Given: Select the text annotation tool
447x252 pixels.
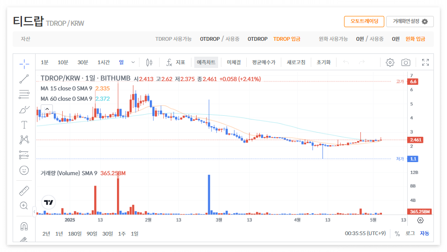Looking at the screenshot, I should click(x=24, y=125).
